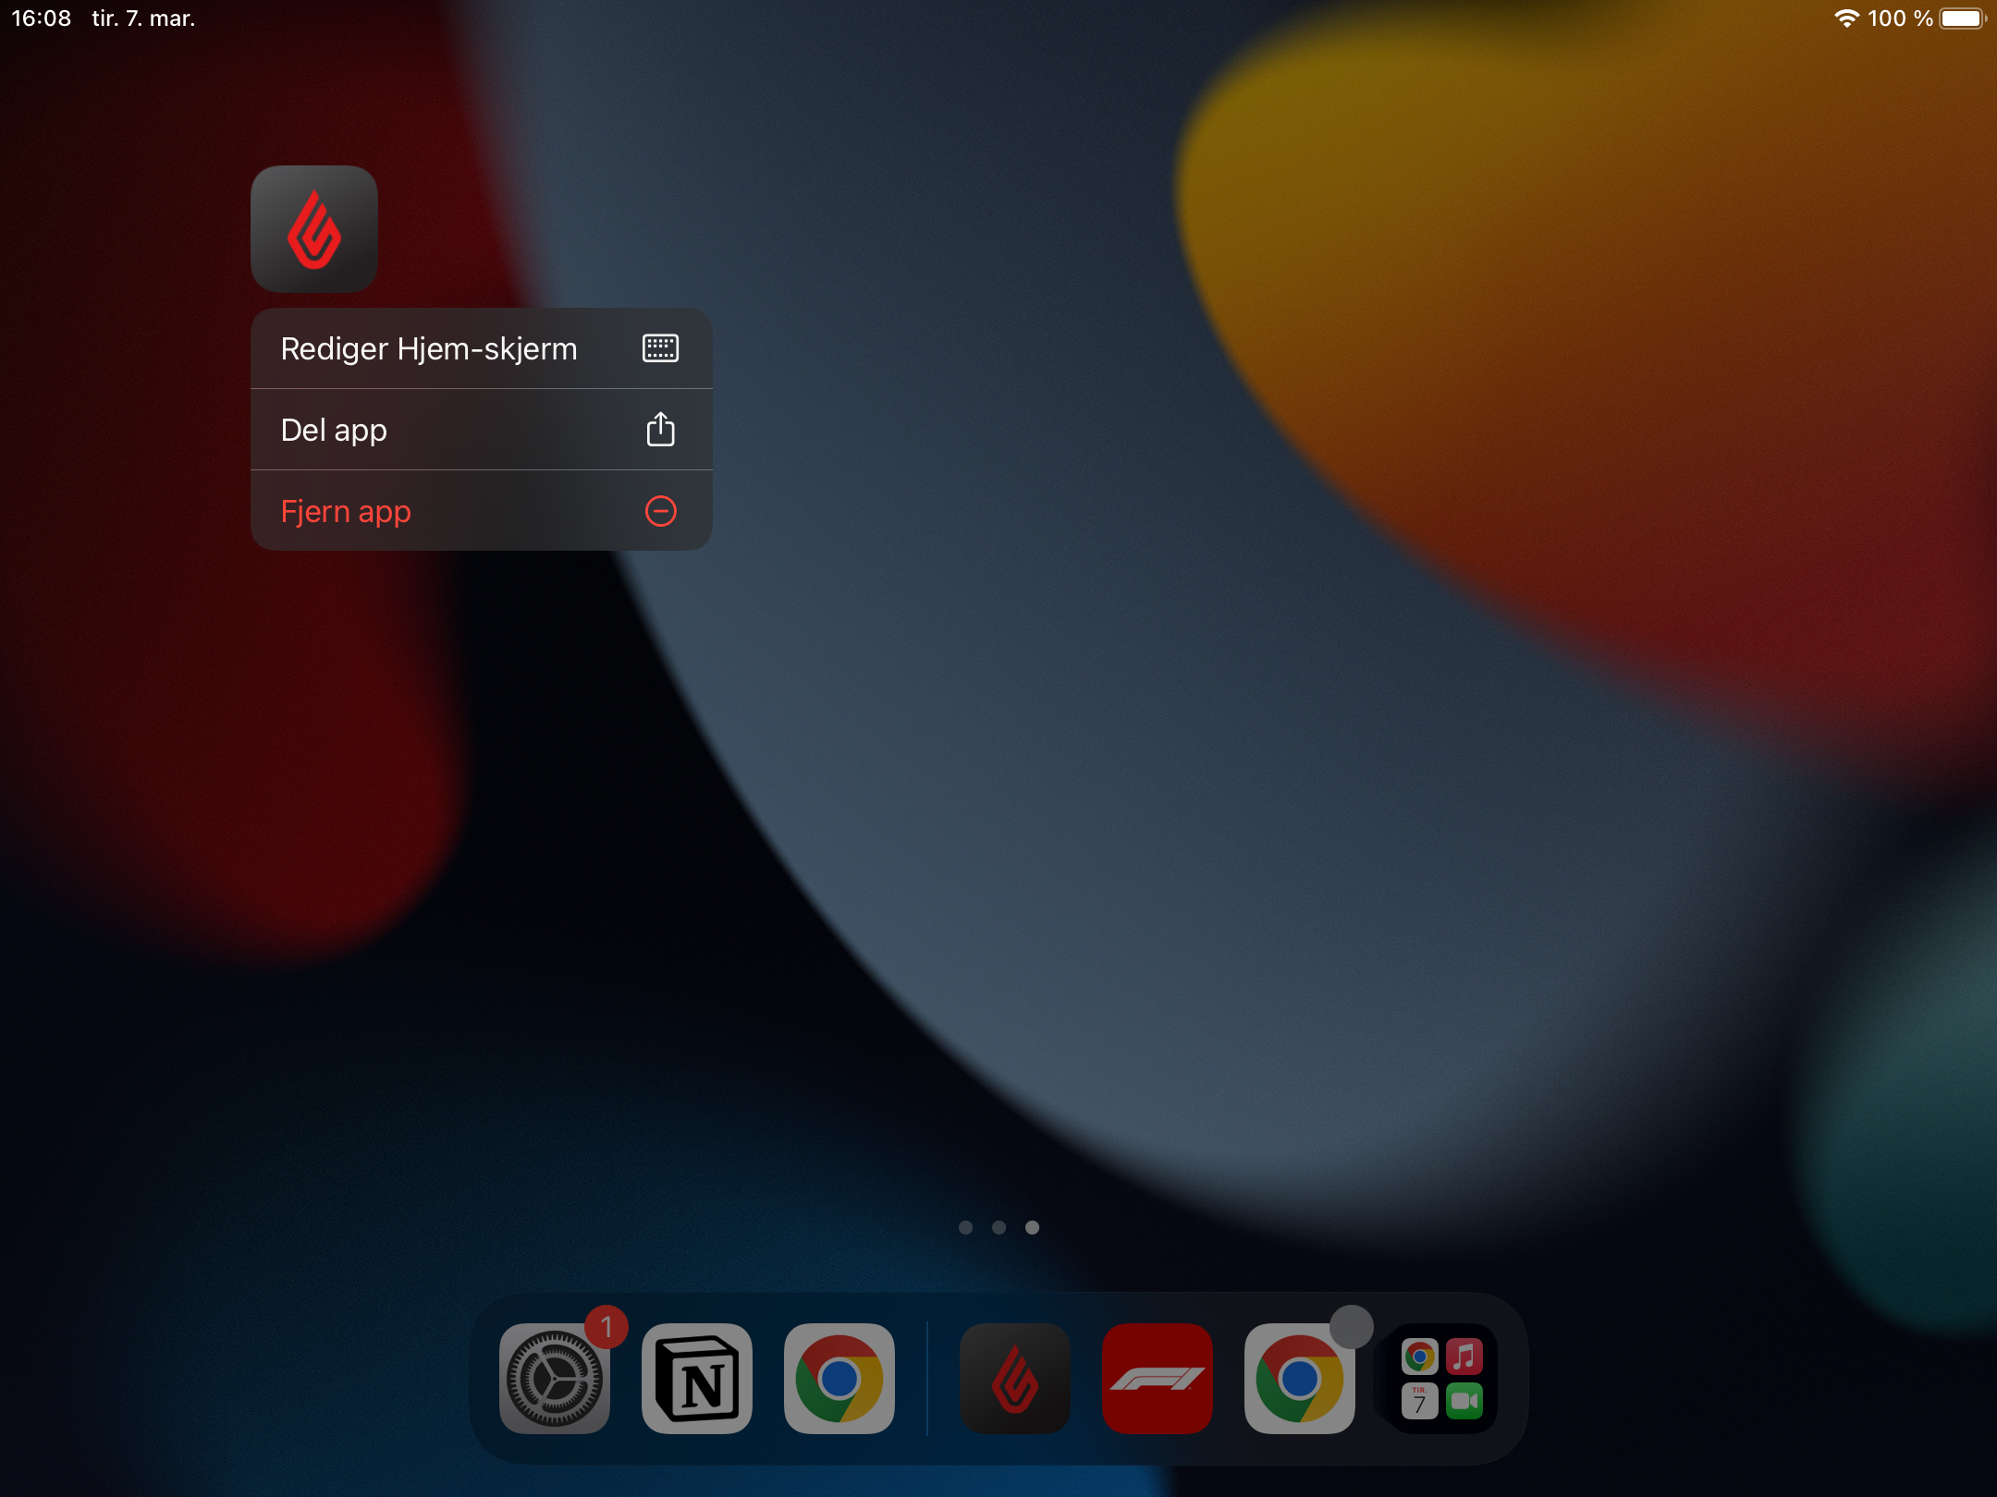
Task: Tap the Wi-Fi status icon
Action: click(x=1846, y=18)
